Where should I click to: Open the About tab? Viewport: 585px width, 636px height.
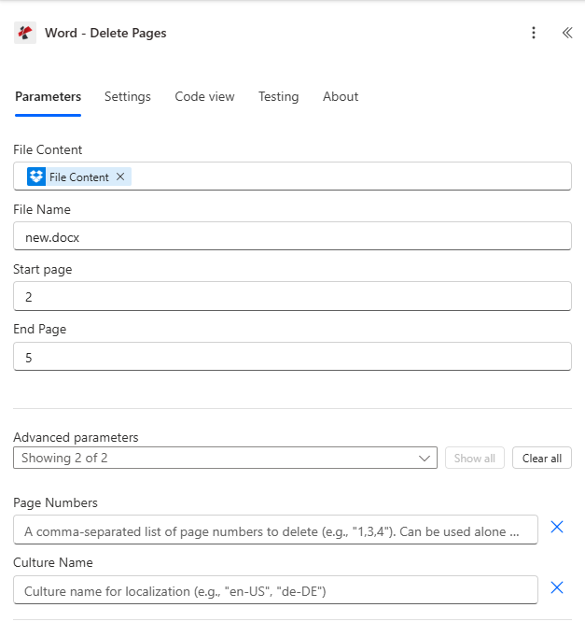(x=341, y=97)
